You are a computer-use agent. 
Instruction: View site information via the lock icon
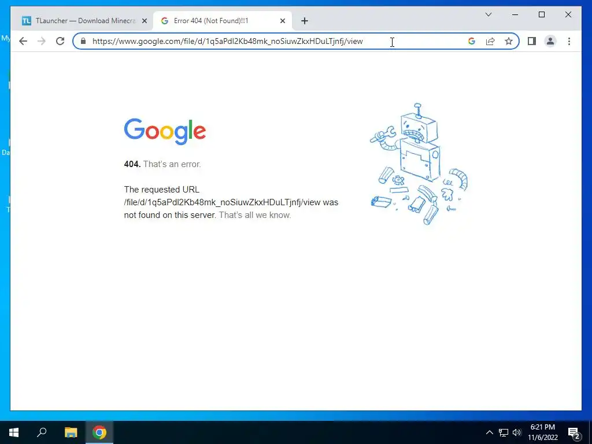pos(83,41)
